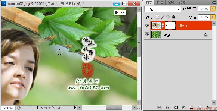Open the document info flyout arrow in status bar
The height and width of the screenshot is (111, 218).
click(x=75, y=107)
